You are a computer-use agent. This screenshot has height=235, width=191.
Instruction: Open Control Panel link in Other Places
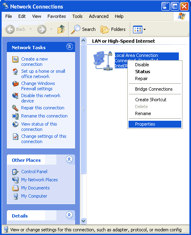(x=34, y=172)
